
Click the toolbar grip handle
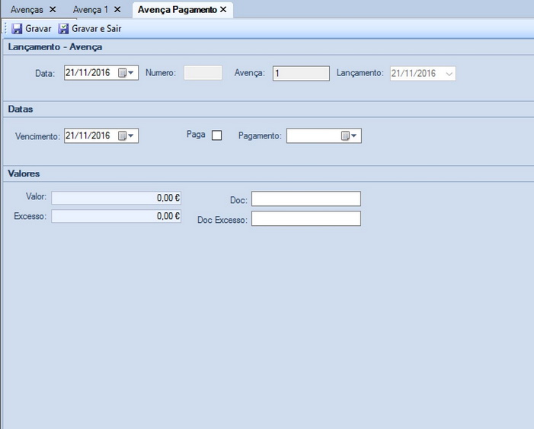5,29
